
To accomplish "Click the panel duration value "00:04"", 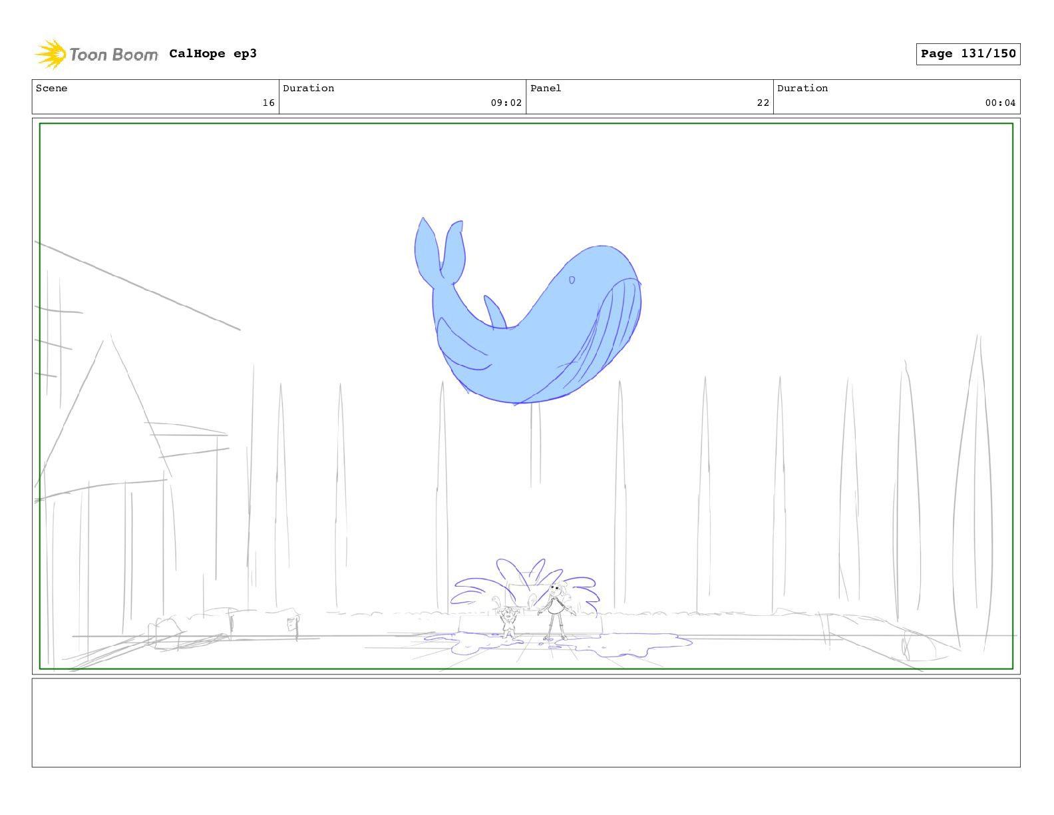I will (x=1000, y=103).
